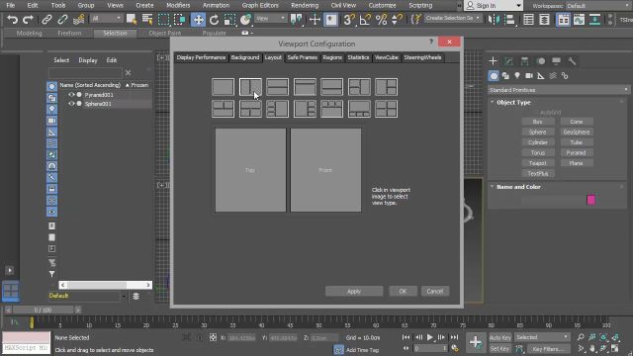Image resolution: width=633 pixels, height=356 pixels.
Task: Activate Select and Rotate tool
Action: [214, 20]
